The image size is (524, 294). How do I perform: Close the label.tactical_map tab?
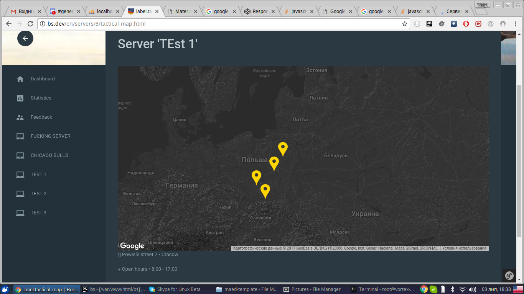[x=157, y=11]
